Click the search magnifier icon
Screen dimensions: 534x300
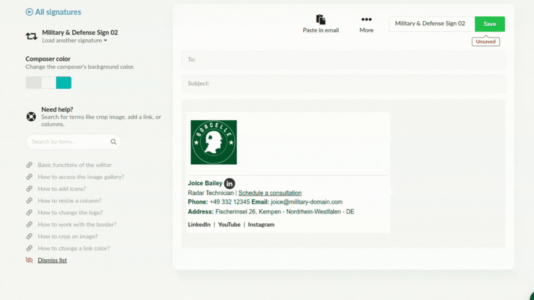pyautogui.click(x=114, y=142)
